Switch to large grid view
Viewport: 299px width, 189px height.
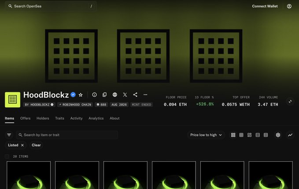click(x=233, y=135)
